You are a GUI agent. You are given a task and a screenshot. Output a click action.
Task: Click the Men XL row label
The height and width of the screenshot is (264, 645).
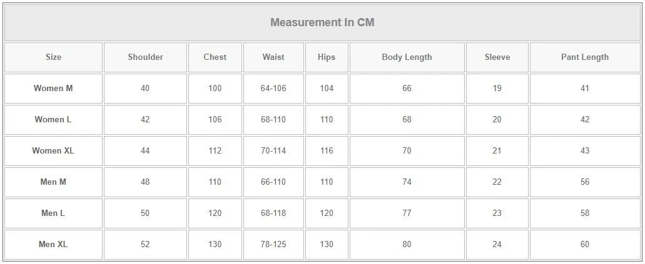point(53,244)
